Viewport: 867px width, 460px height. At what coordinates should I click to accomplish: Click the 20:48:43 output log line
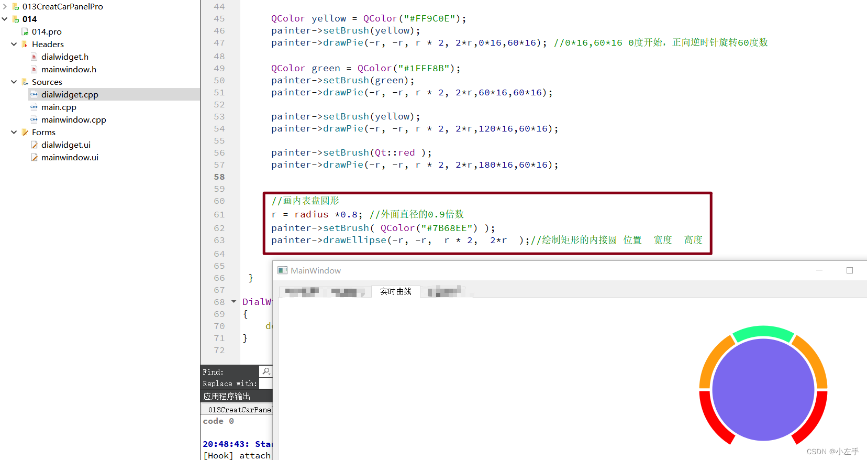(237, 444)
